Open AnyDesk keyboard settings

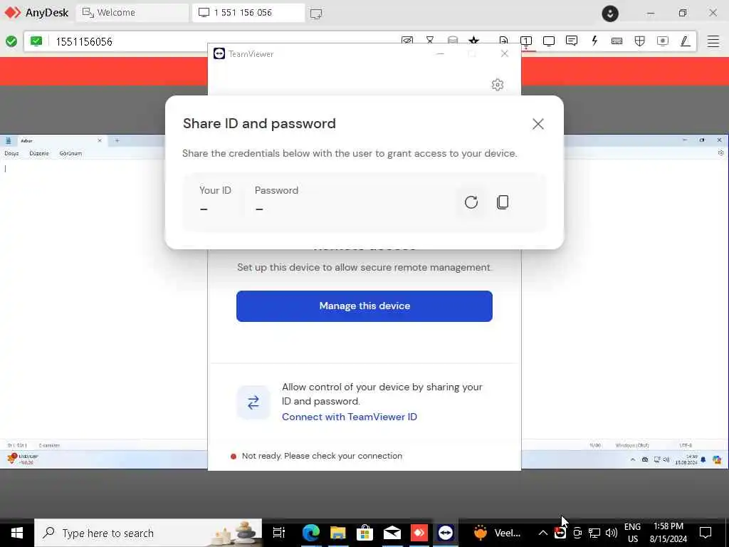click(x=617, y=41)
